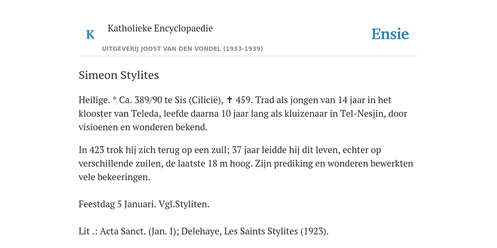Click the Lit .: label
497x248 pixels.
pyautogui.click(x=88, y=231)
